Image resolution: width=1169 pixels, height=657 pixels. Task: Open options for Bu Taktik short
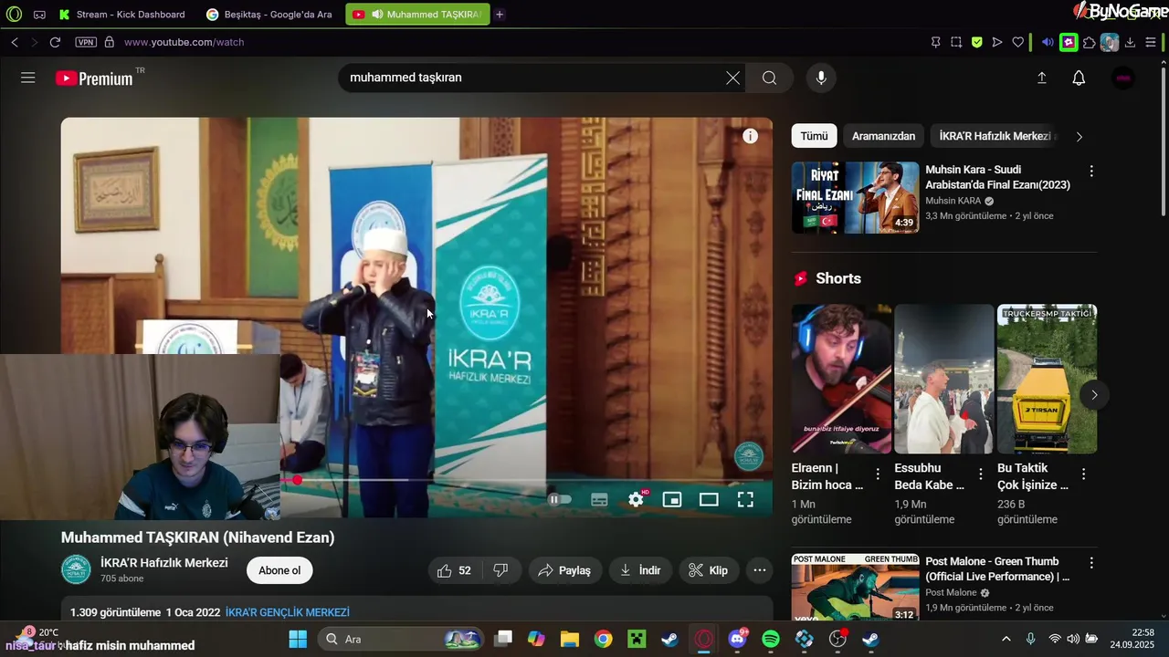[1084, 474]
